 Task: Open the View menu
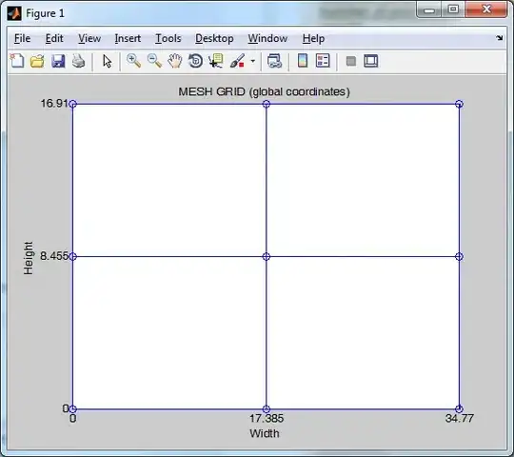tap(89, 39)
